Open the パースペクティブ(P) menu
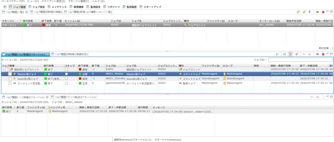This screenshot has width=334, height=142. [x=13, y=1]
